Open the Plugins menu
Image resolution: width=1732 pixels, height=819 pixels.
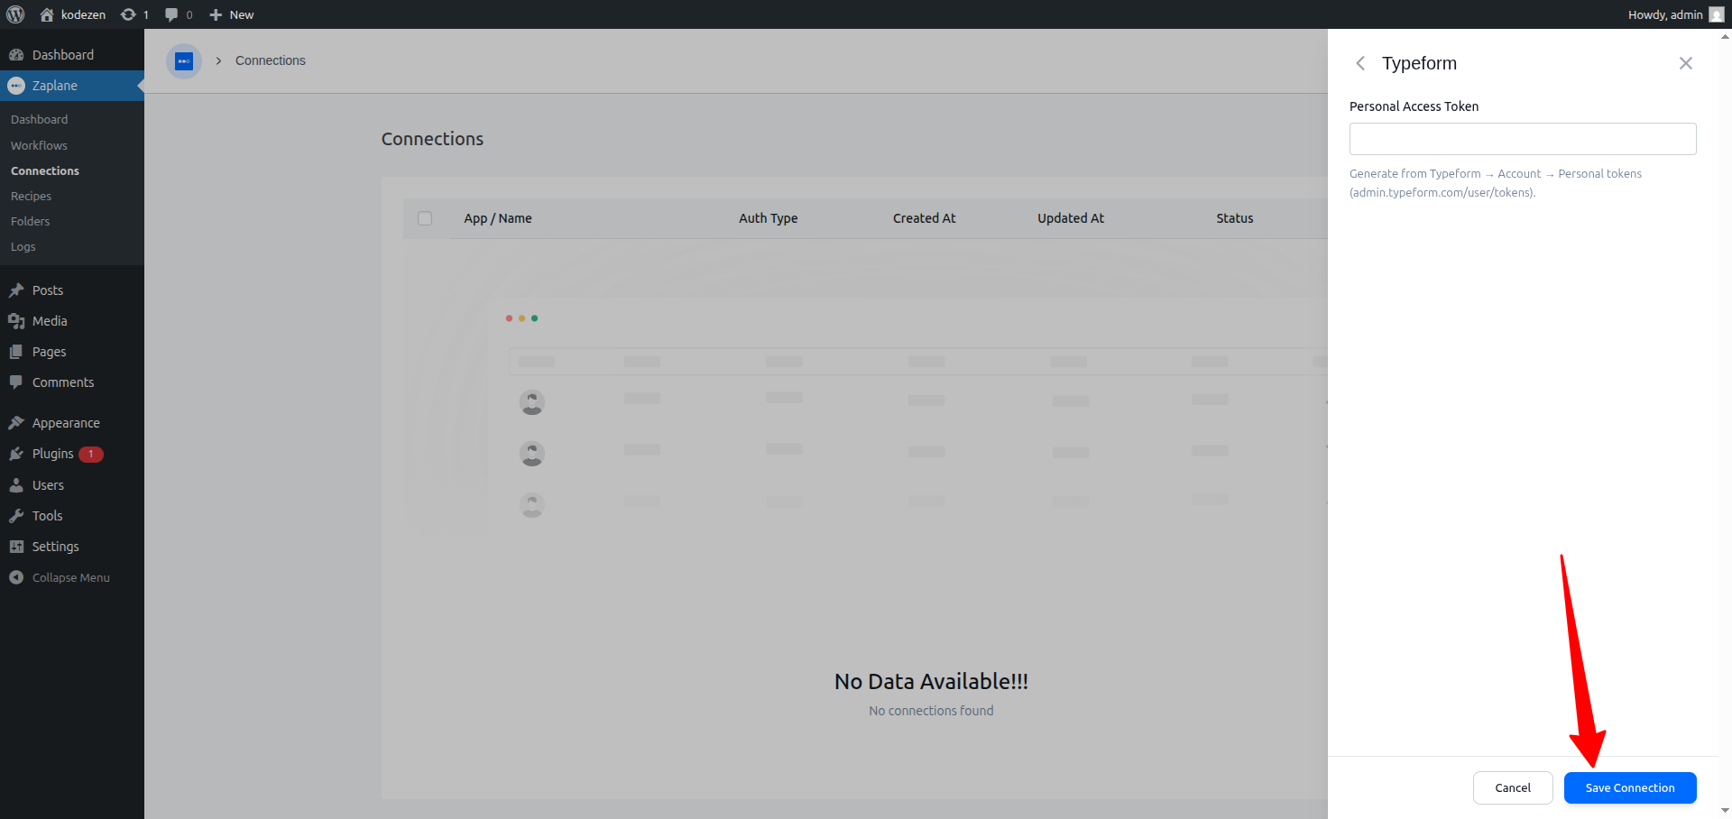[x=72, y=454]
